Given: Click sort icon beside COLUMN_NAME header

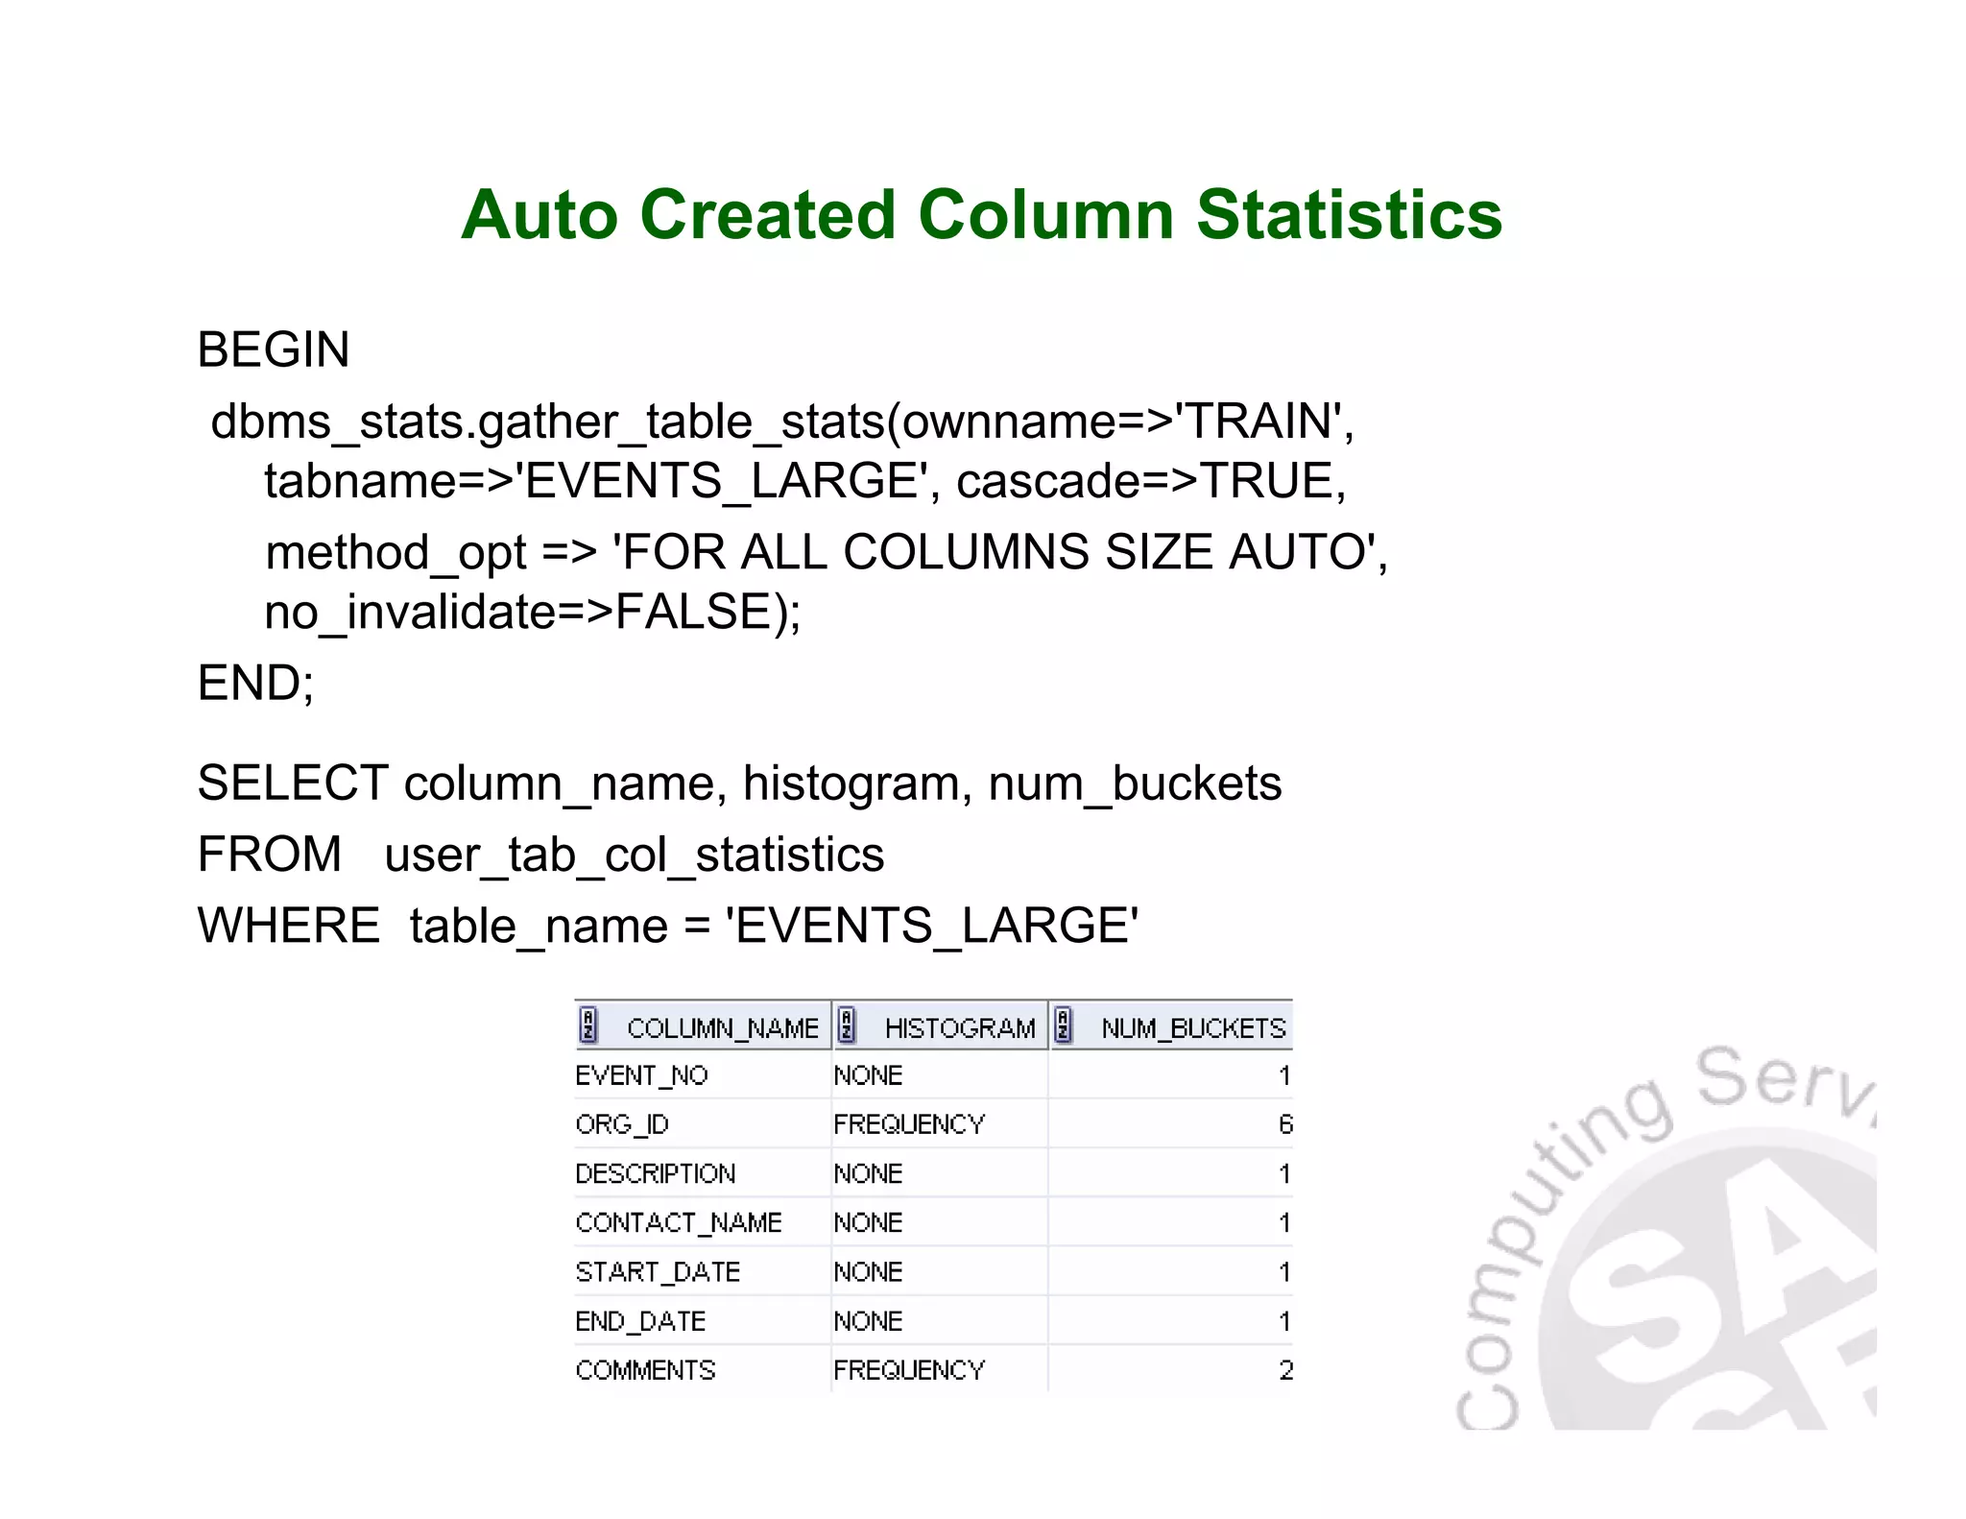Looking at the screenshot, I should coord(588,1025).
